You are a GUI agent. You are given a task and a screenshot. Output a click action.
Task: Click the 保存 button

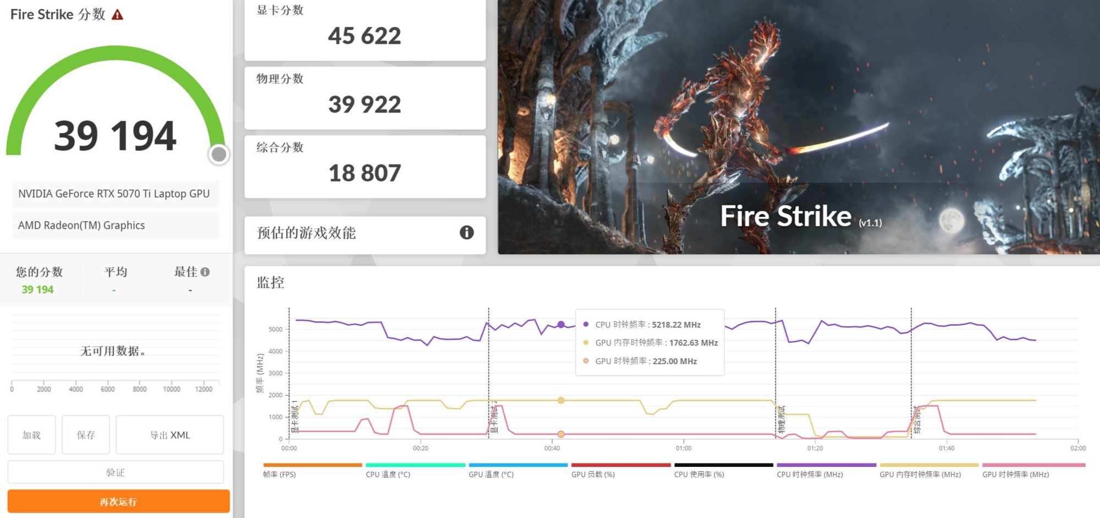click(x=86, y=435)
